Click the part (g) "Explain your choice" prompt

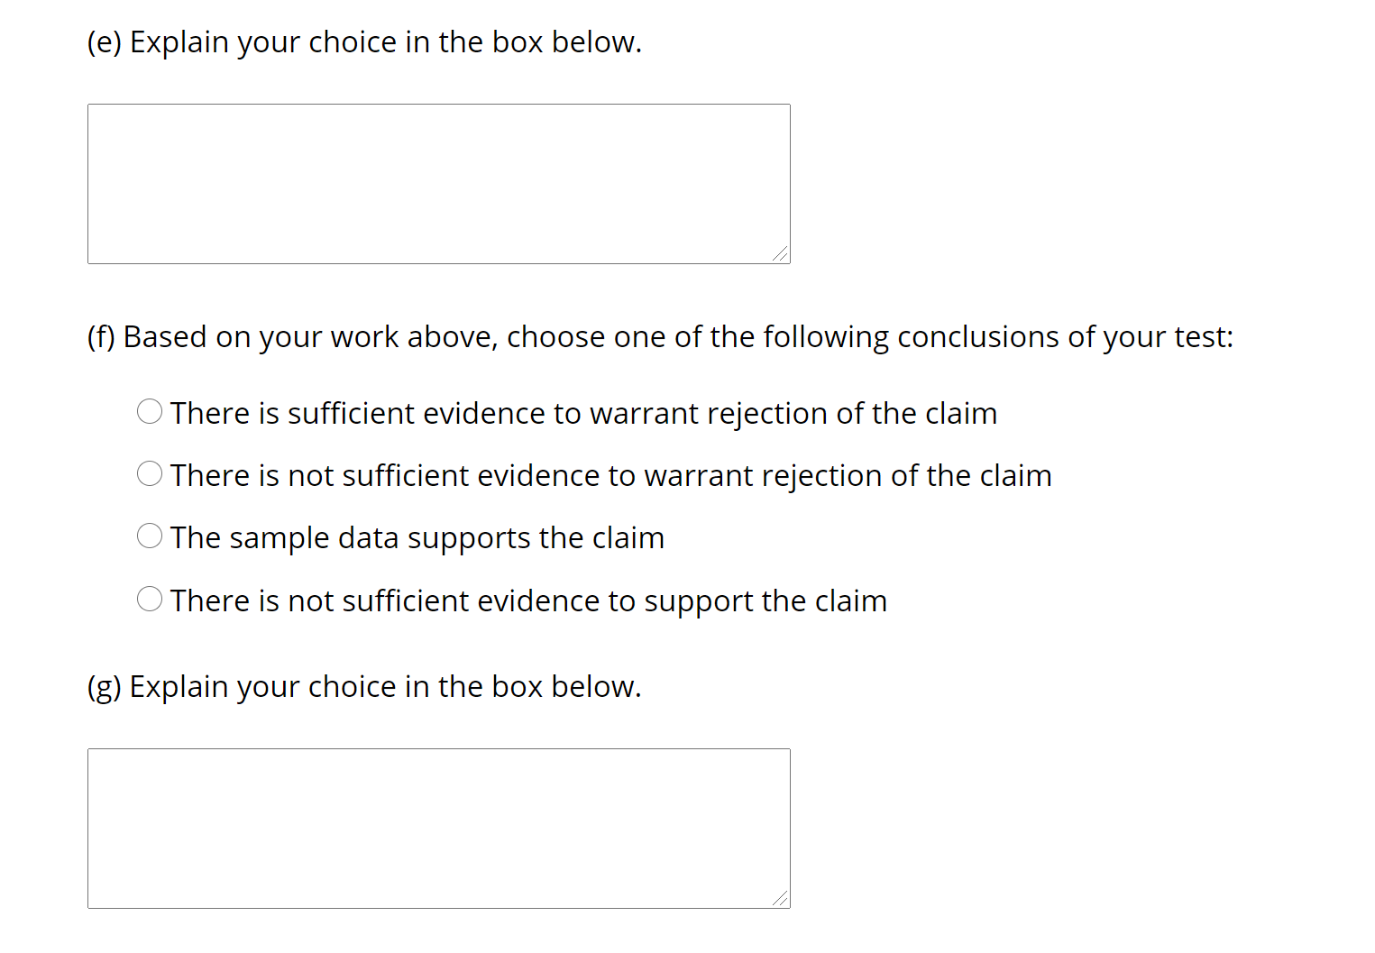click(364, 687)
